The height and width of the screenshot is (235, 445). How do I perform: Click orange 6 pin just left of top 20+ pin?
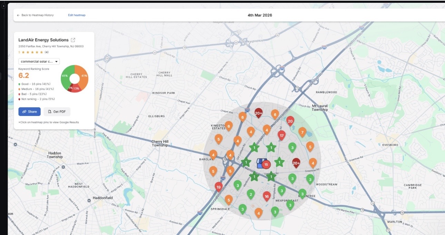click(243, 118)
